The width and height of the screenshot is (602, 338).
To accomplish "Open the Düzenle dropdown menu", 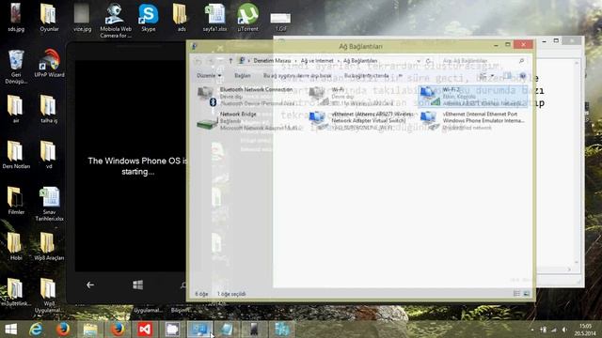I will 209,75.
